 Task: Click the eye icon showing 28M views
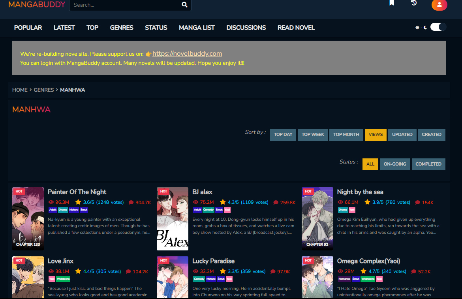(x=340, y=271)
